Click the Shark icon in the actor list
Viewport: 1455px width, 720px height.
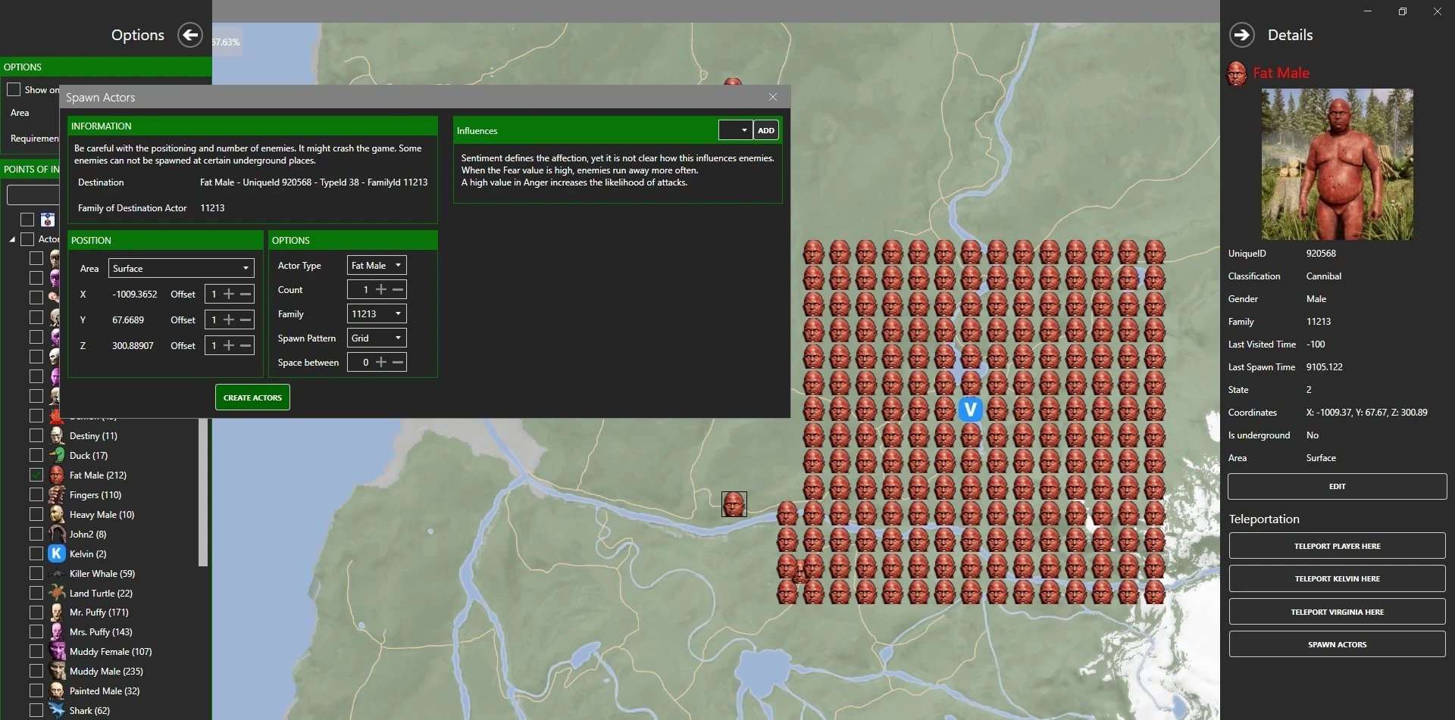click(x=56, y=710)
